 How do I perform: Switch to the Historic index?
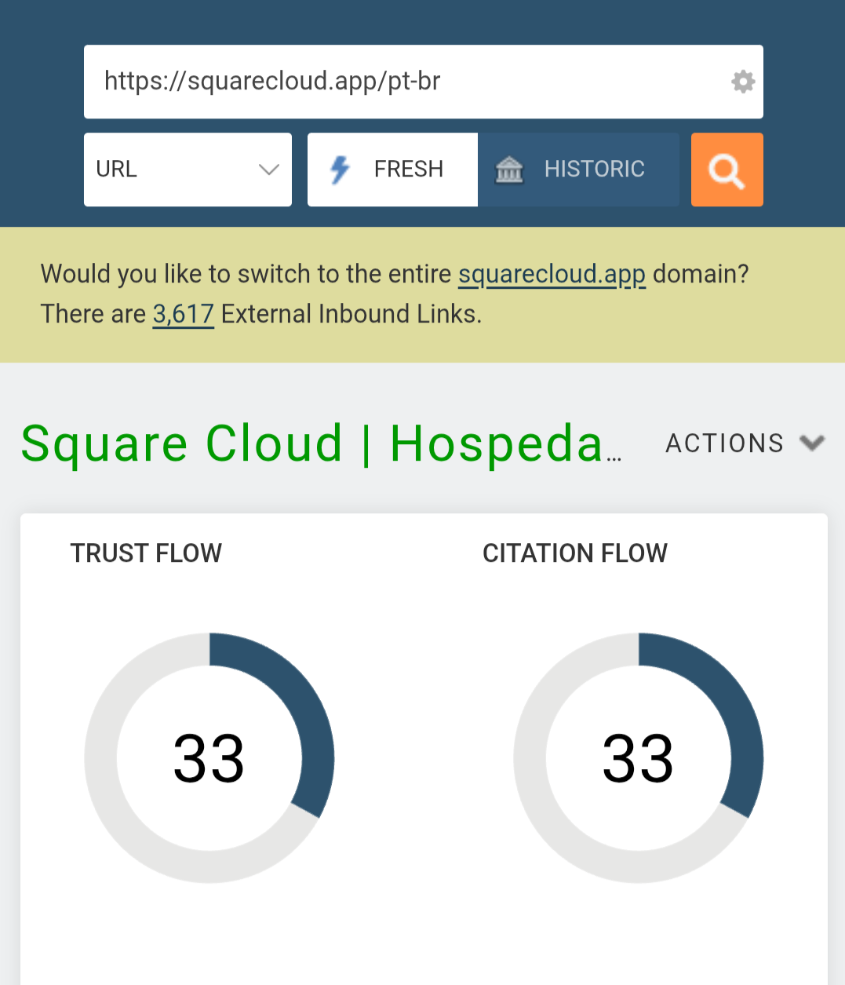(x=579, y=170)
